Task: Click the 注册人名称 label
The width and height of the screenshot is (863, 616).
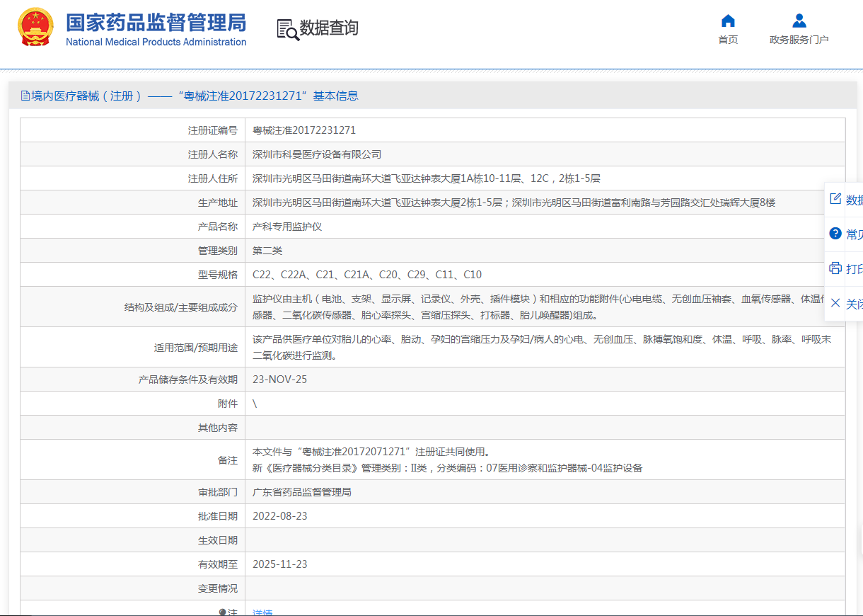Action: 212,154
